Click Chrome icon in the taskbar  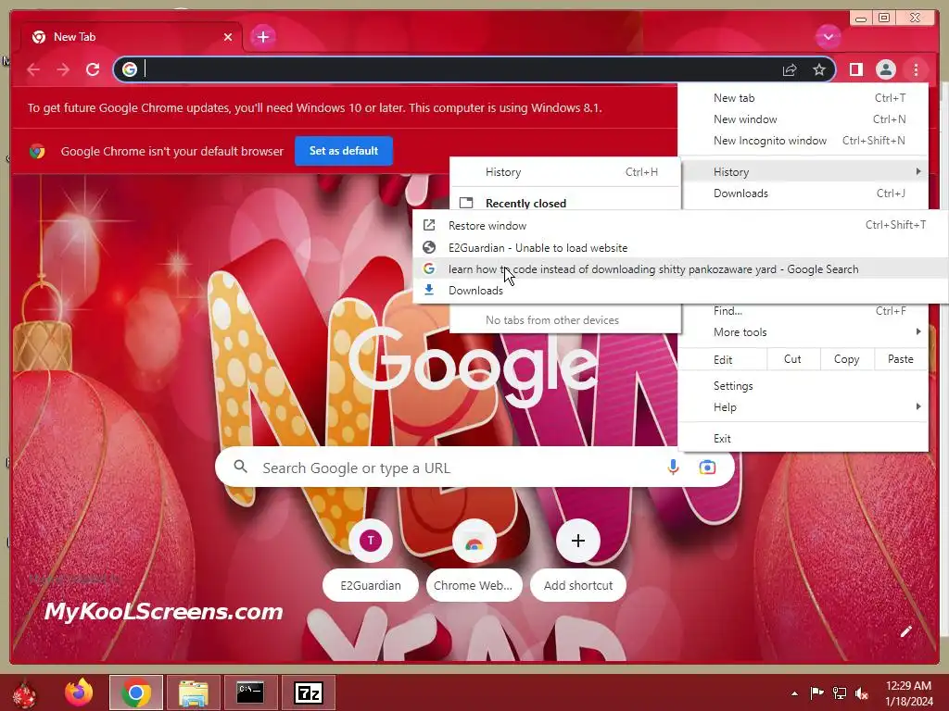click(135, 692)
